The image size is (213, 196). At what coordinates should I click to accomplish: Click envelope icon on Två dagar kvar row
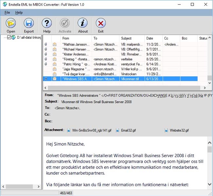tap(55, 74)
